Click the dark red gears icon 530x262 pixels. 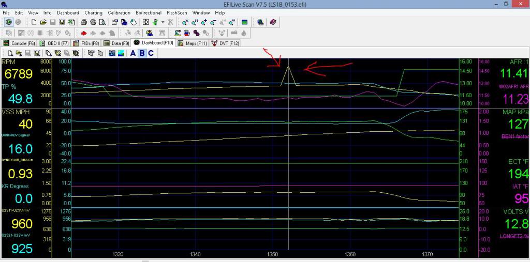(196, 33)
